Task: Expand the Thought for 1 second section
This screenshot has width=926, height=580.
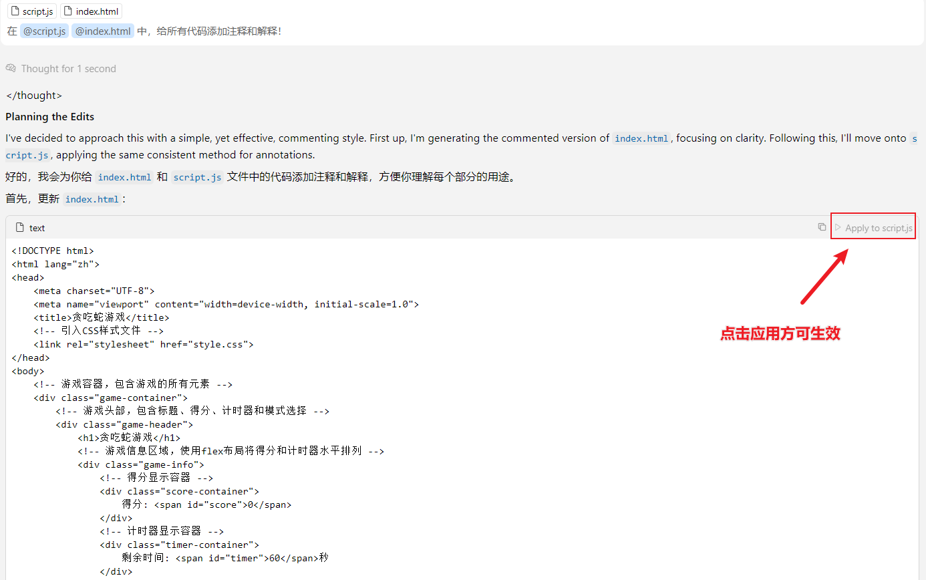Action: coord(68,68)
